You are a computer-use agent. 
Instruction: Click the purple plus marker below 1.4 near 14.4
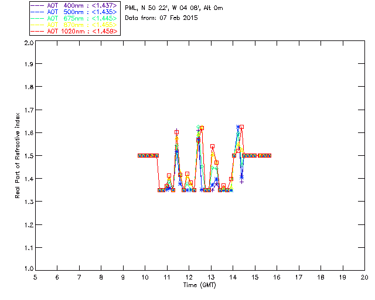coord(242,182)
